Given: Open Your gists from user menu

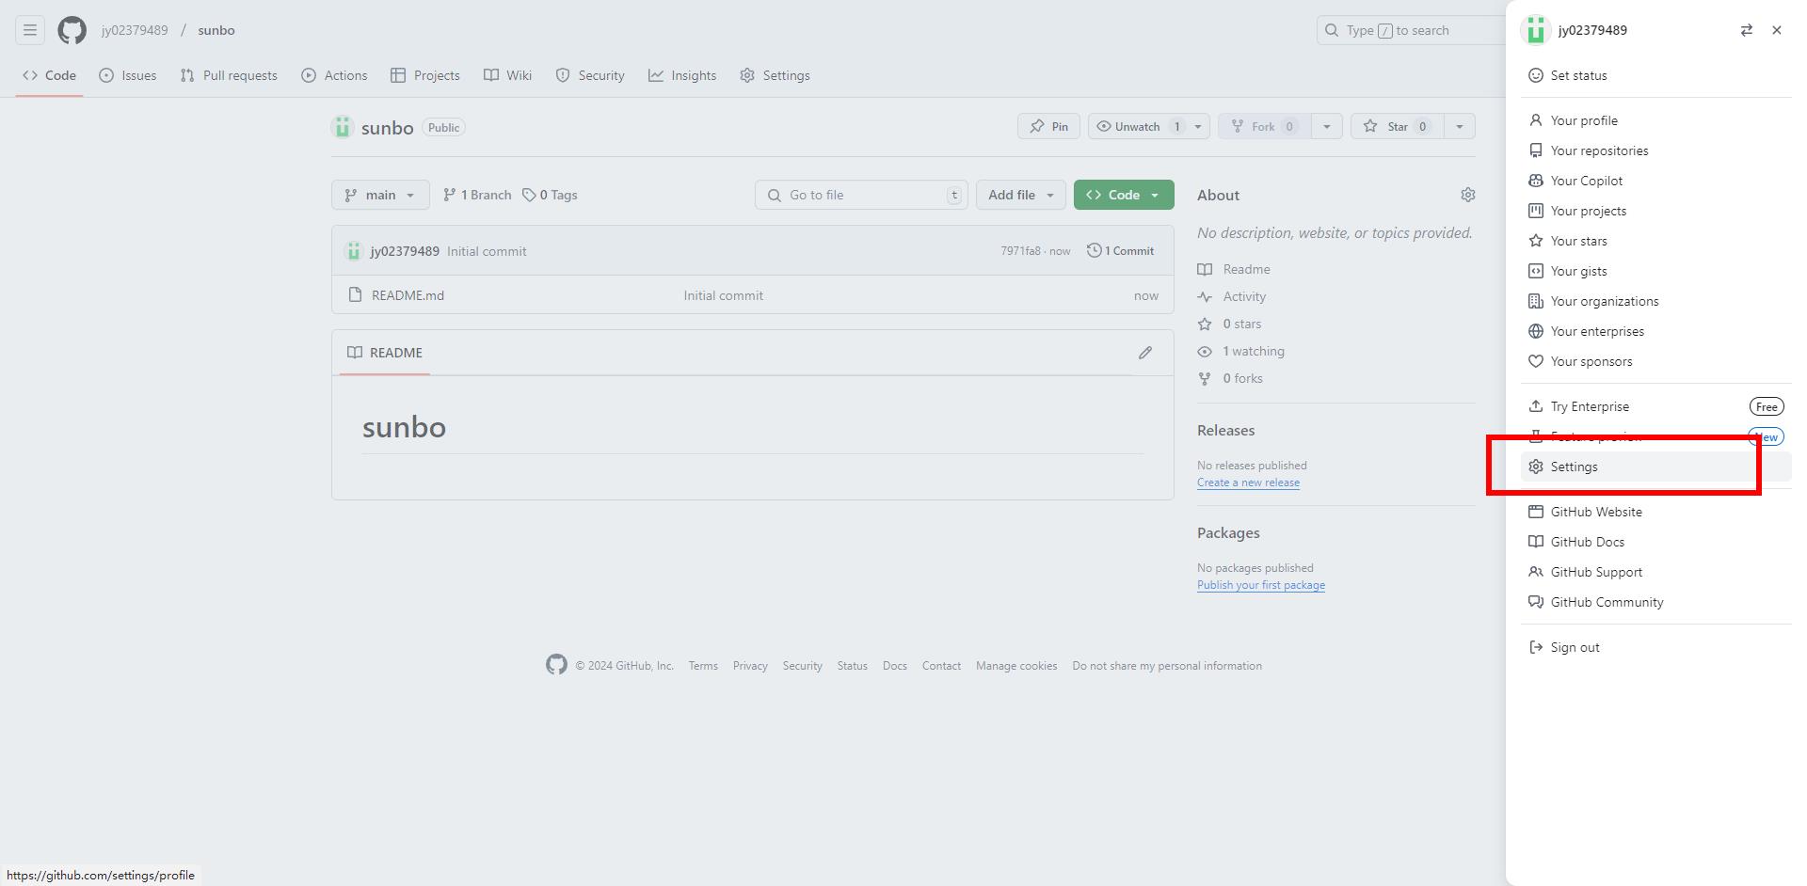Looking at the screenshot, I should click(1656, 271).
